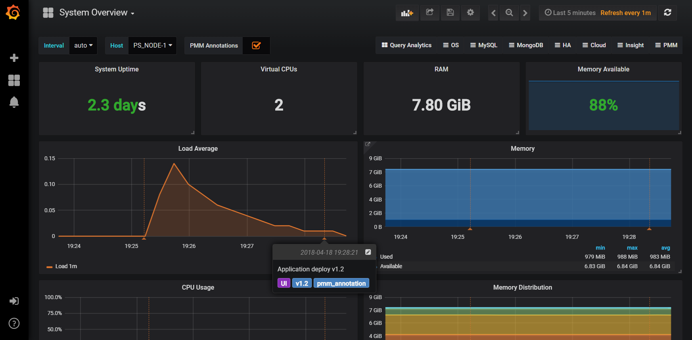Open the Host PS_NODE-1 dropdown
This screenshot has width=692, height=340.
coord(152,46)
